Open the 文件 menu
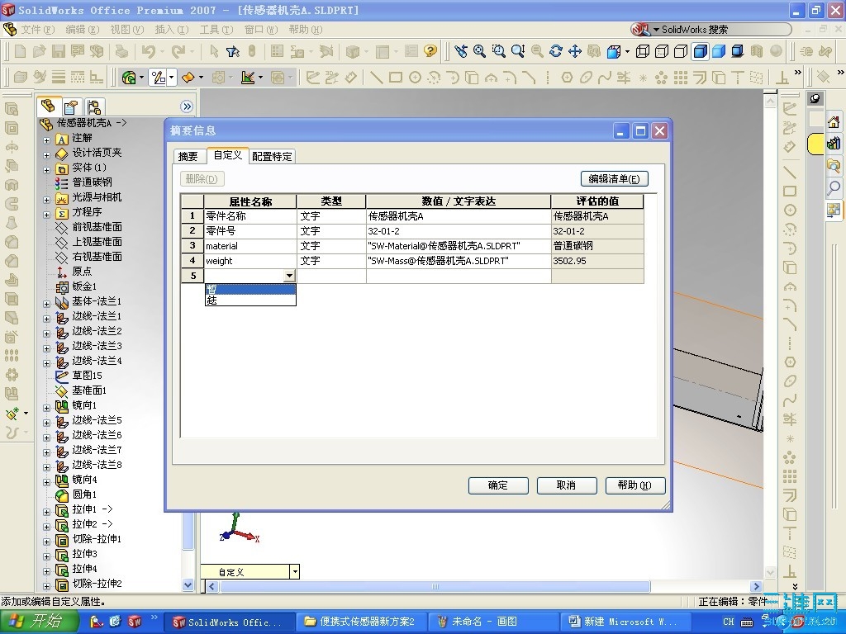Image resolution: width=846 pixels, height=634 pixels. point(37,29)
